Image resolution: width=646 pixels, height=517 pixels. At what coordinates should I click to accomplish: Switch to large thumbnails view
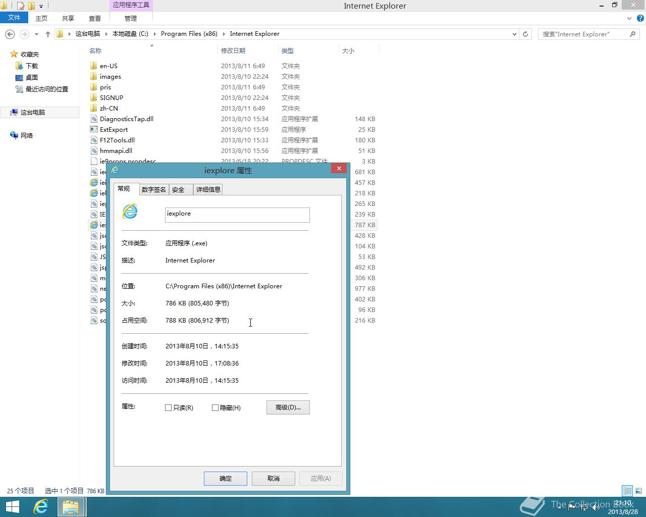click(x=638, y=491)
